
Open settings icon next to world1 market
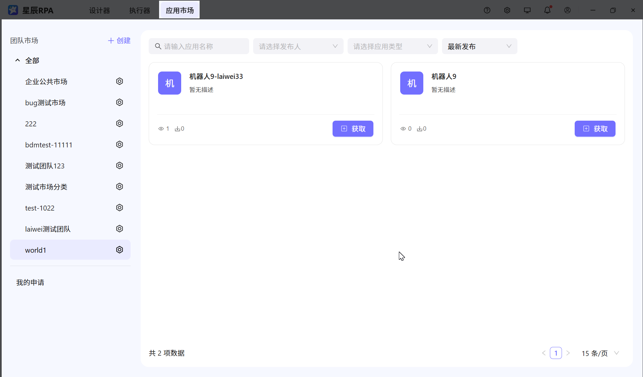120,250
